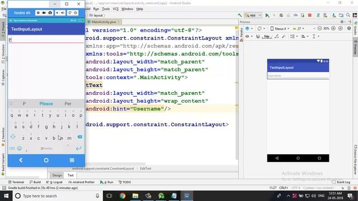The height and width of the screenshot is (201, 358).
Task: Tap the emoji key on phone keyboard
Action: [20, 149]
